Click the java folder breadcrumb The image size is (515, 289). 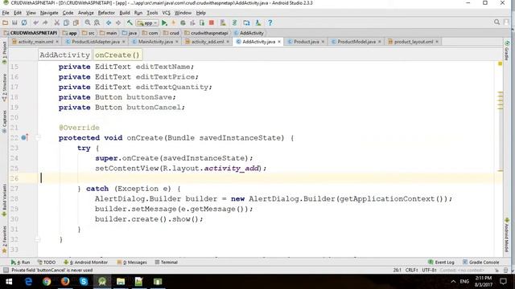(130, 33)
